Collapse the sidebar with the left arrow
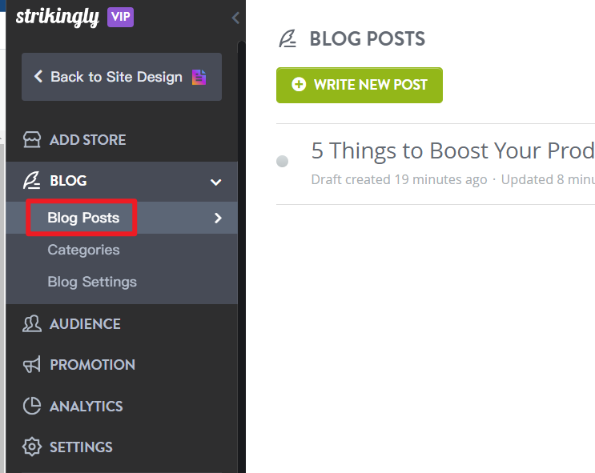The height and width of the screenshot is (473, 595). 235,18
